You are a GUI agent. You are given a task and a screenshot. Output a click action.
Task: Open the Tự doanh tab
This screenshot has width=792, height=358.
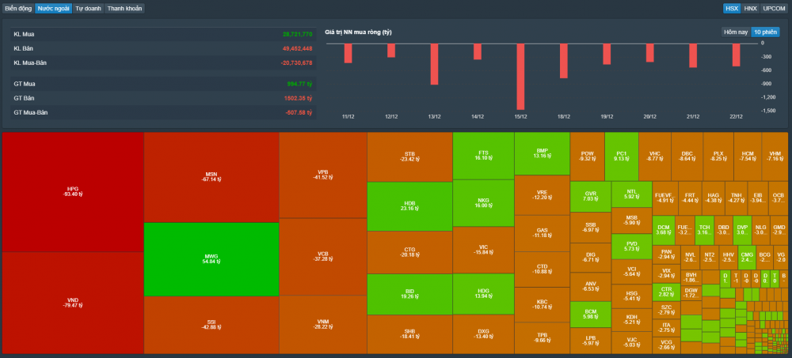[88, 8]
